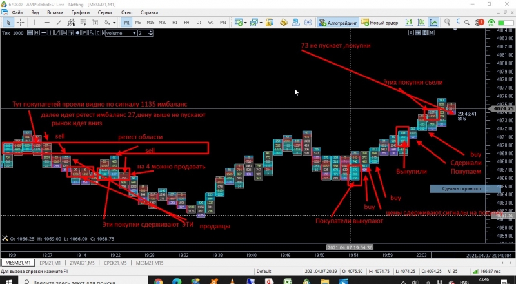Viewport: 516px width, 284px height.
Task: Switch to bar chart display
Action: tap(409, 23)
